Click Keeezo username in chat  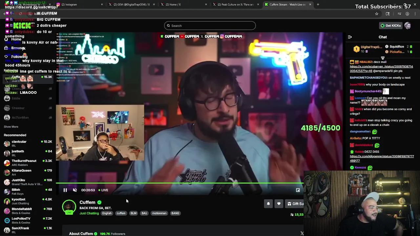(x=360, y=167)
